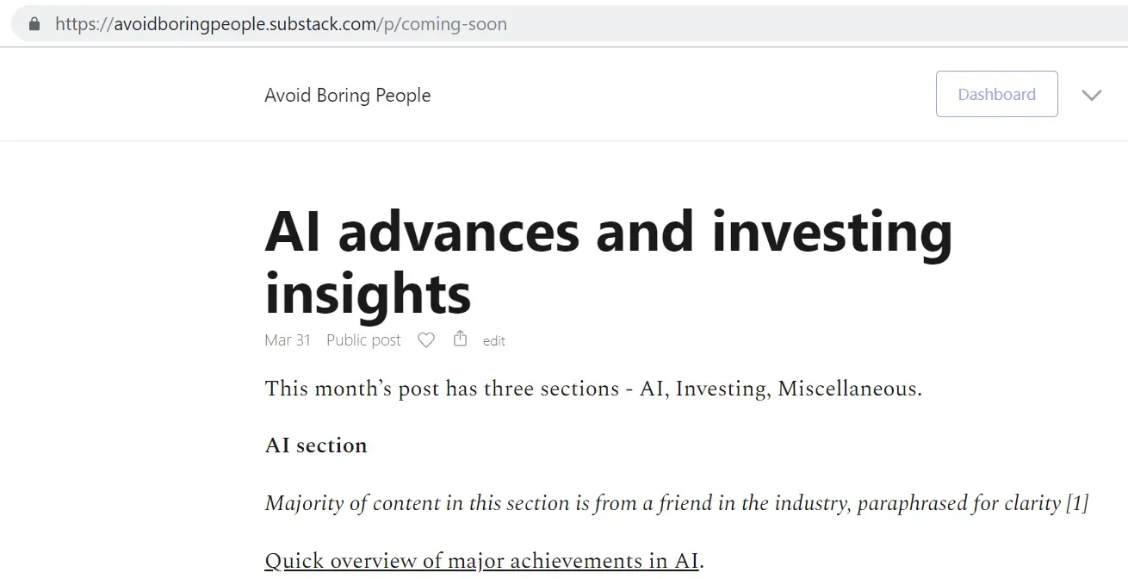This screenshot has width=1128, height=579.
Task: Click the footnote marker [1]
Action: click(x=1077, y=503)
